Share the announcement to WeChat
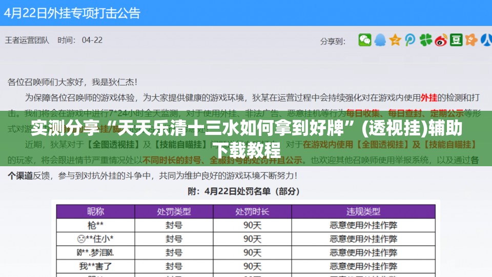This screenshot has height=277, width=492. click(x=364, y=40)
